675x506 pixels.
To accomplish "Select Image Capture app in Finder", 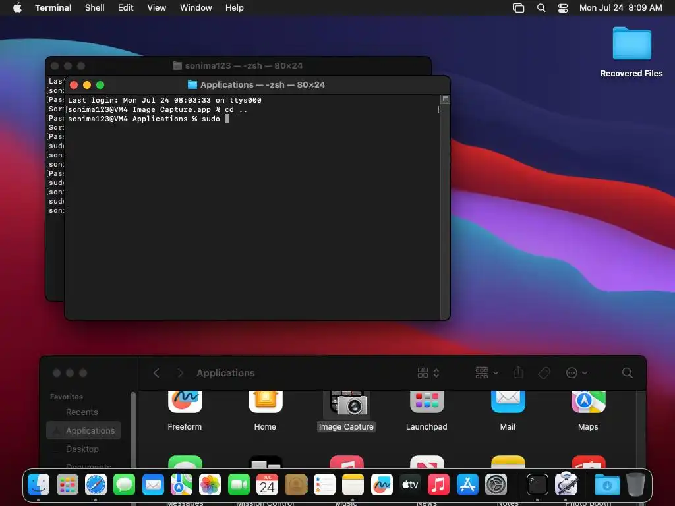I will (347, 411).
